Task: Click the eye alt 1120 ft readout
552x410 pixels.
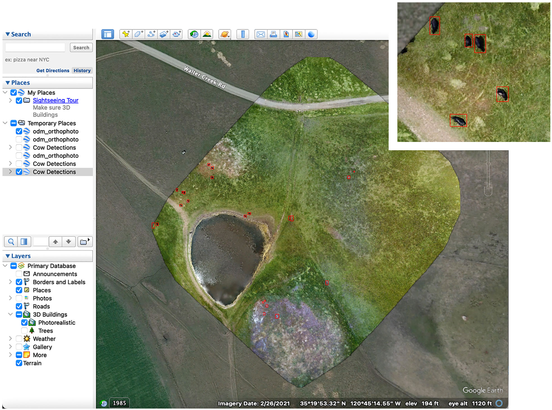Action: (470, 404)
